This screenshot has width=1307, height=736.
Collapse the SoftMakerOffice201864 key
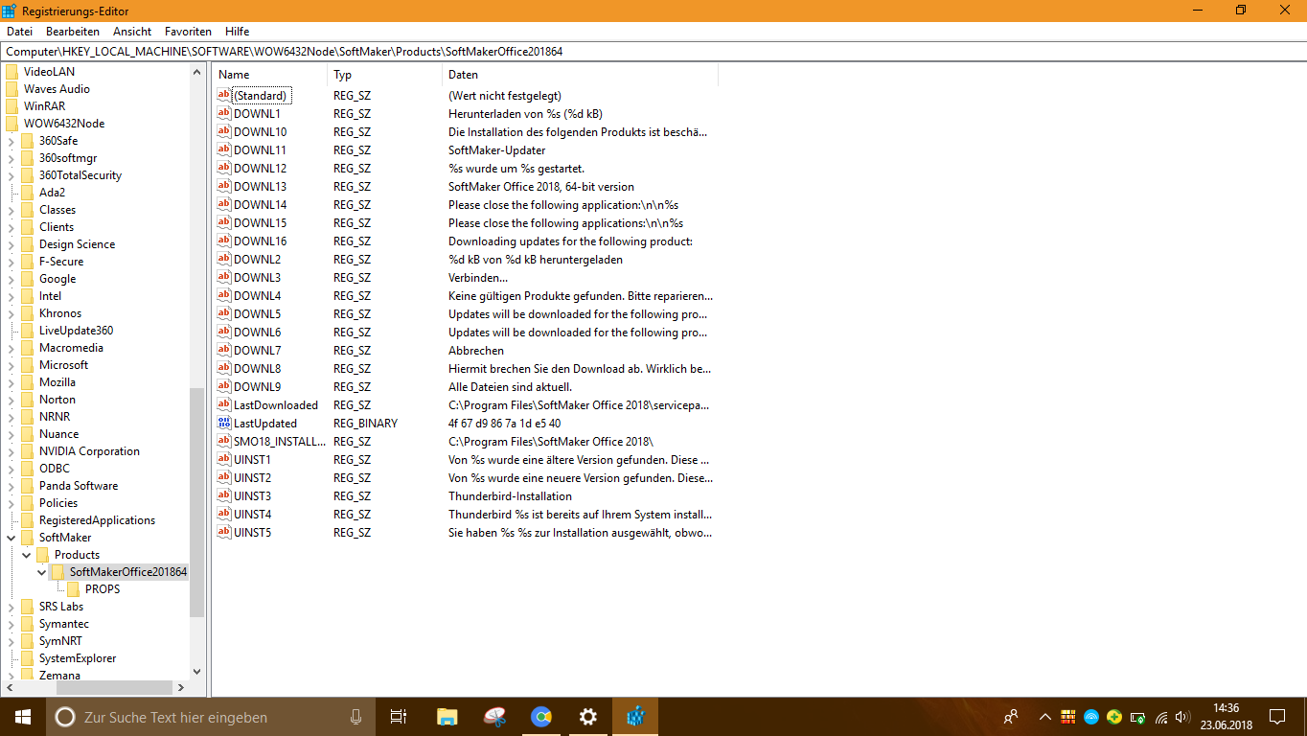click(x=41, y=572)
